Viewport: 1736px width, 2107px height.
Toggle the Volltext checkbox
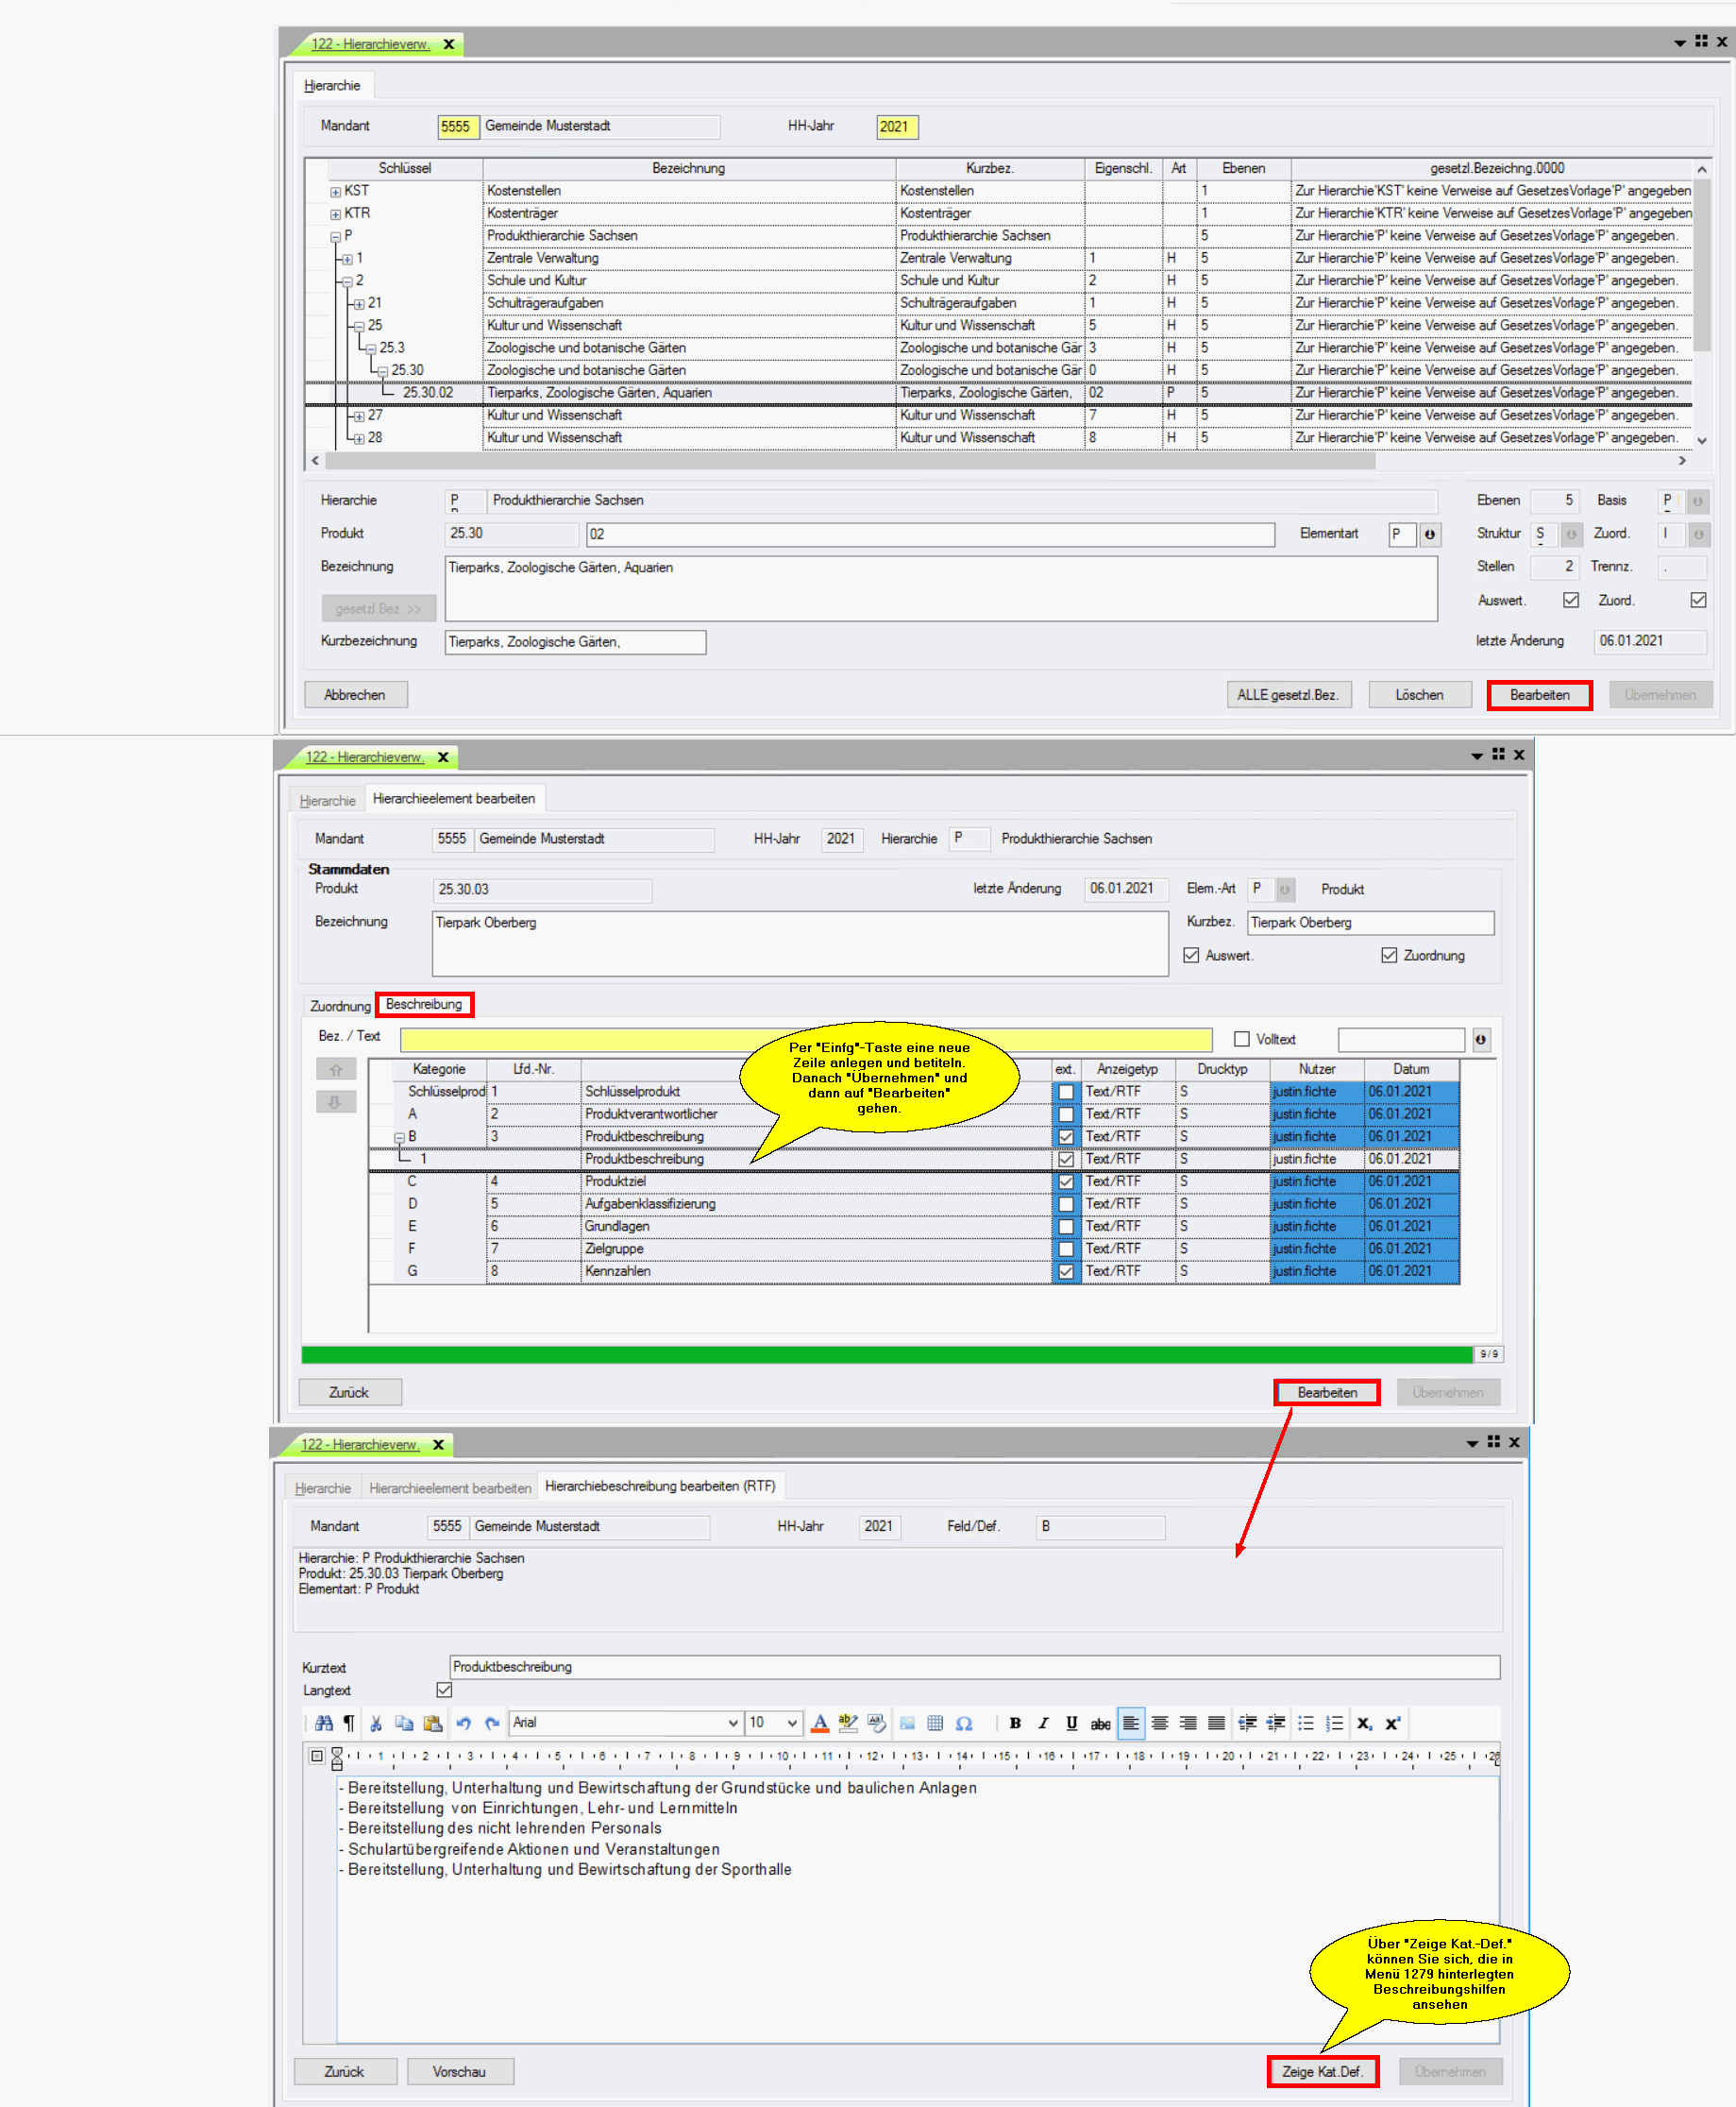[1242, 1040]
